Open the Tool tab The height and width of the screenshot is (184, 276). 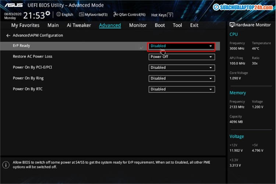(177, 25)
